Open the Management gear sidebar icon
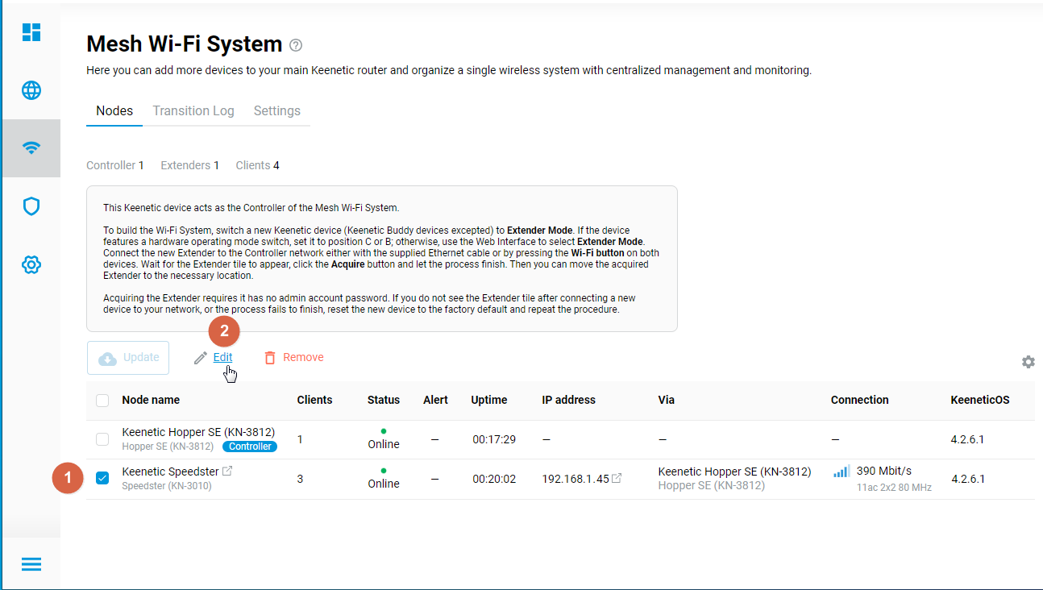The height and width of the screenshot is (590, 1043). point(31,264)
